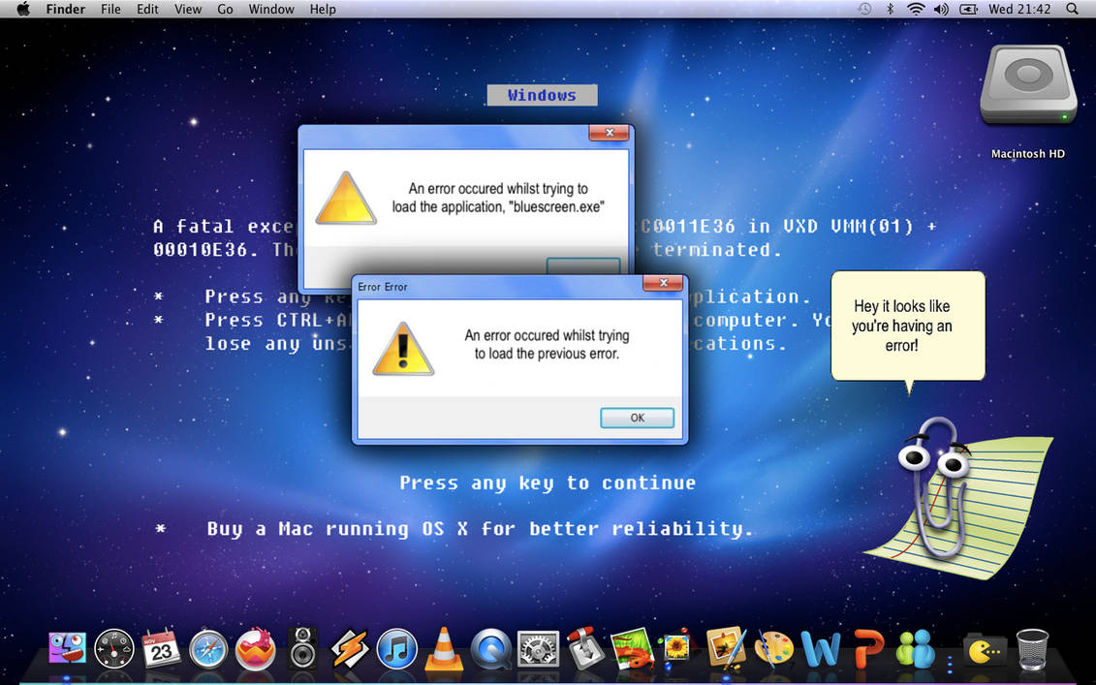Open the Trash in the Dock
The image size is (1096, 685).
(1032, 648)
